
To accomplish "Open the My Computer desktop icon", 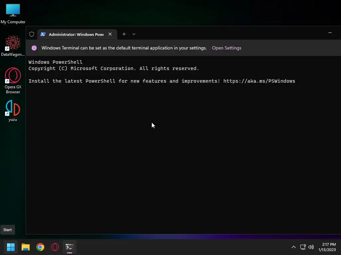I will point(13,14).
